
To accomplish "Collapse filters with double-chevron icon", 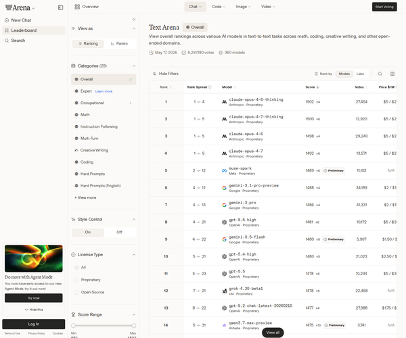I will click(134, 20).
